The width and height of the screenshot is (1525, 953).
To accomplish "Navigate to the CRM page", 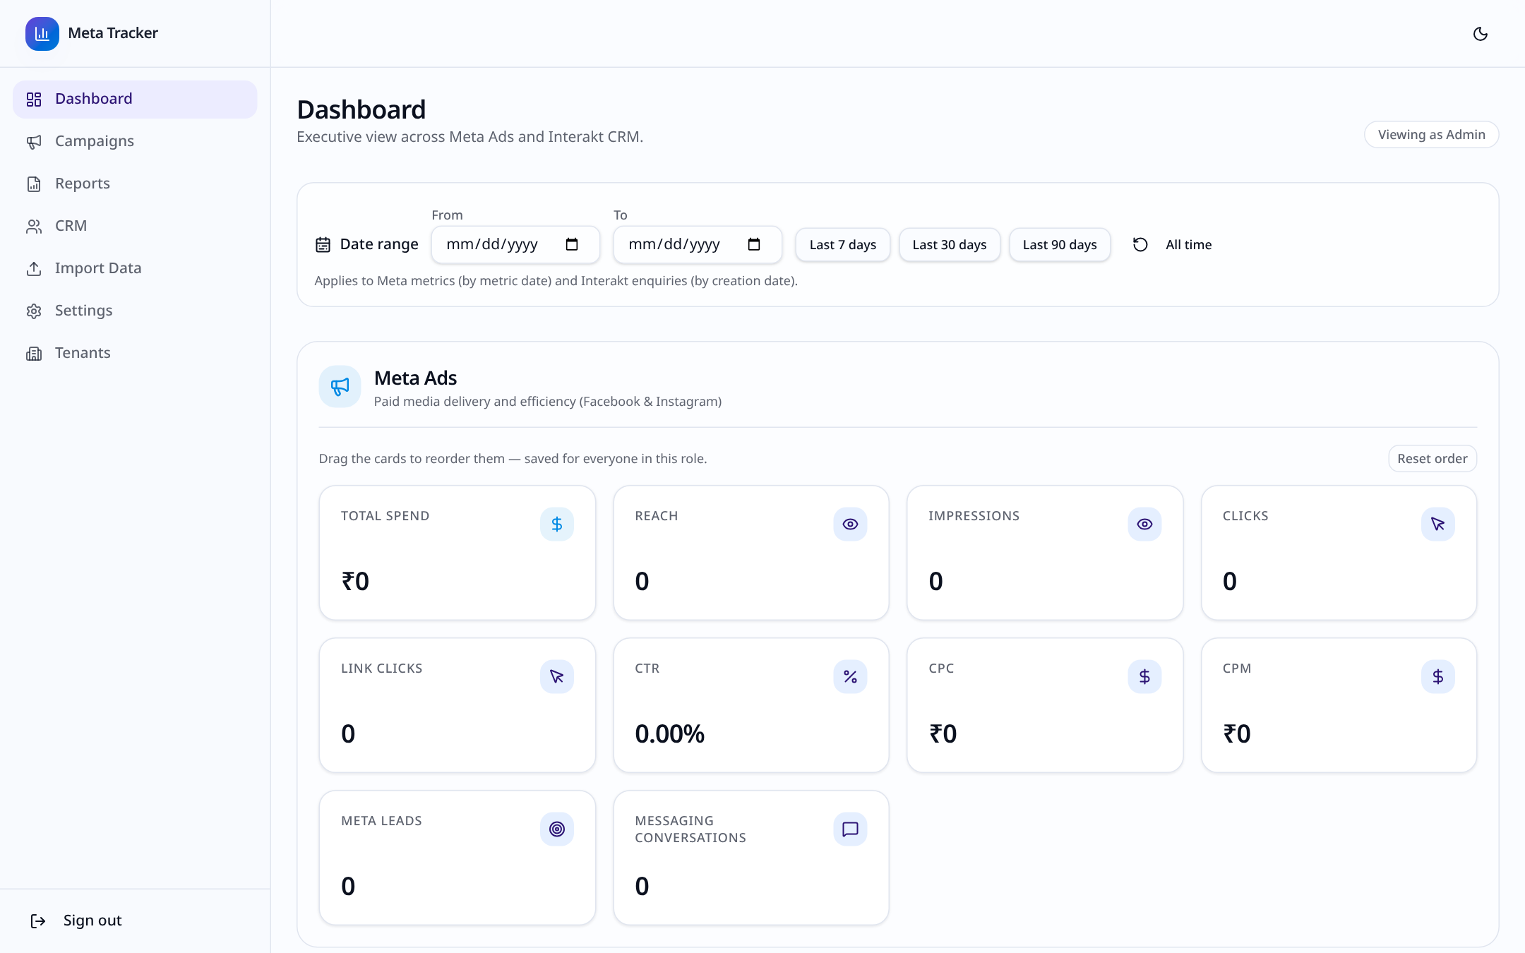I will coord(135,226).
